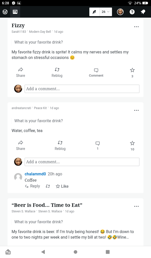Open the profile avatar in top bar
The image size is (151, 258).
pyautogui.click(x=120, y=12)
